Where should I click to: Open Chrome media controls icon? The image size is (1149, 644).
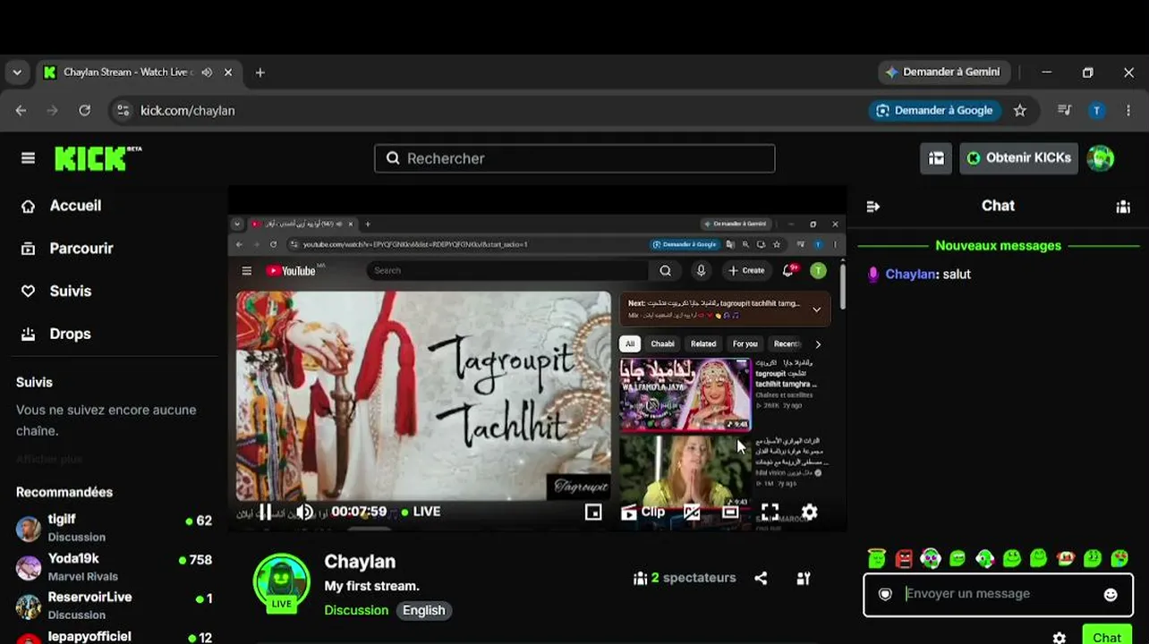[1064, 111]
